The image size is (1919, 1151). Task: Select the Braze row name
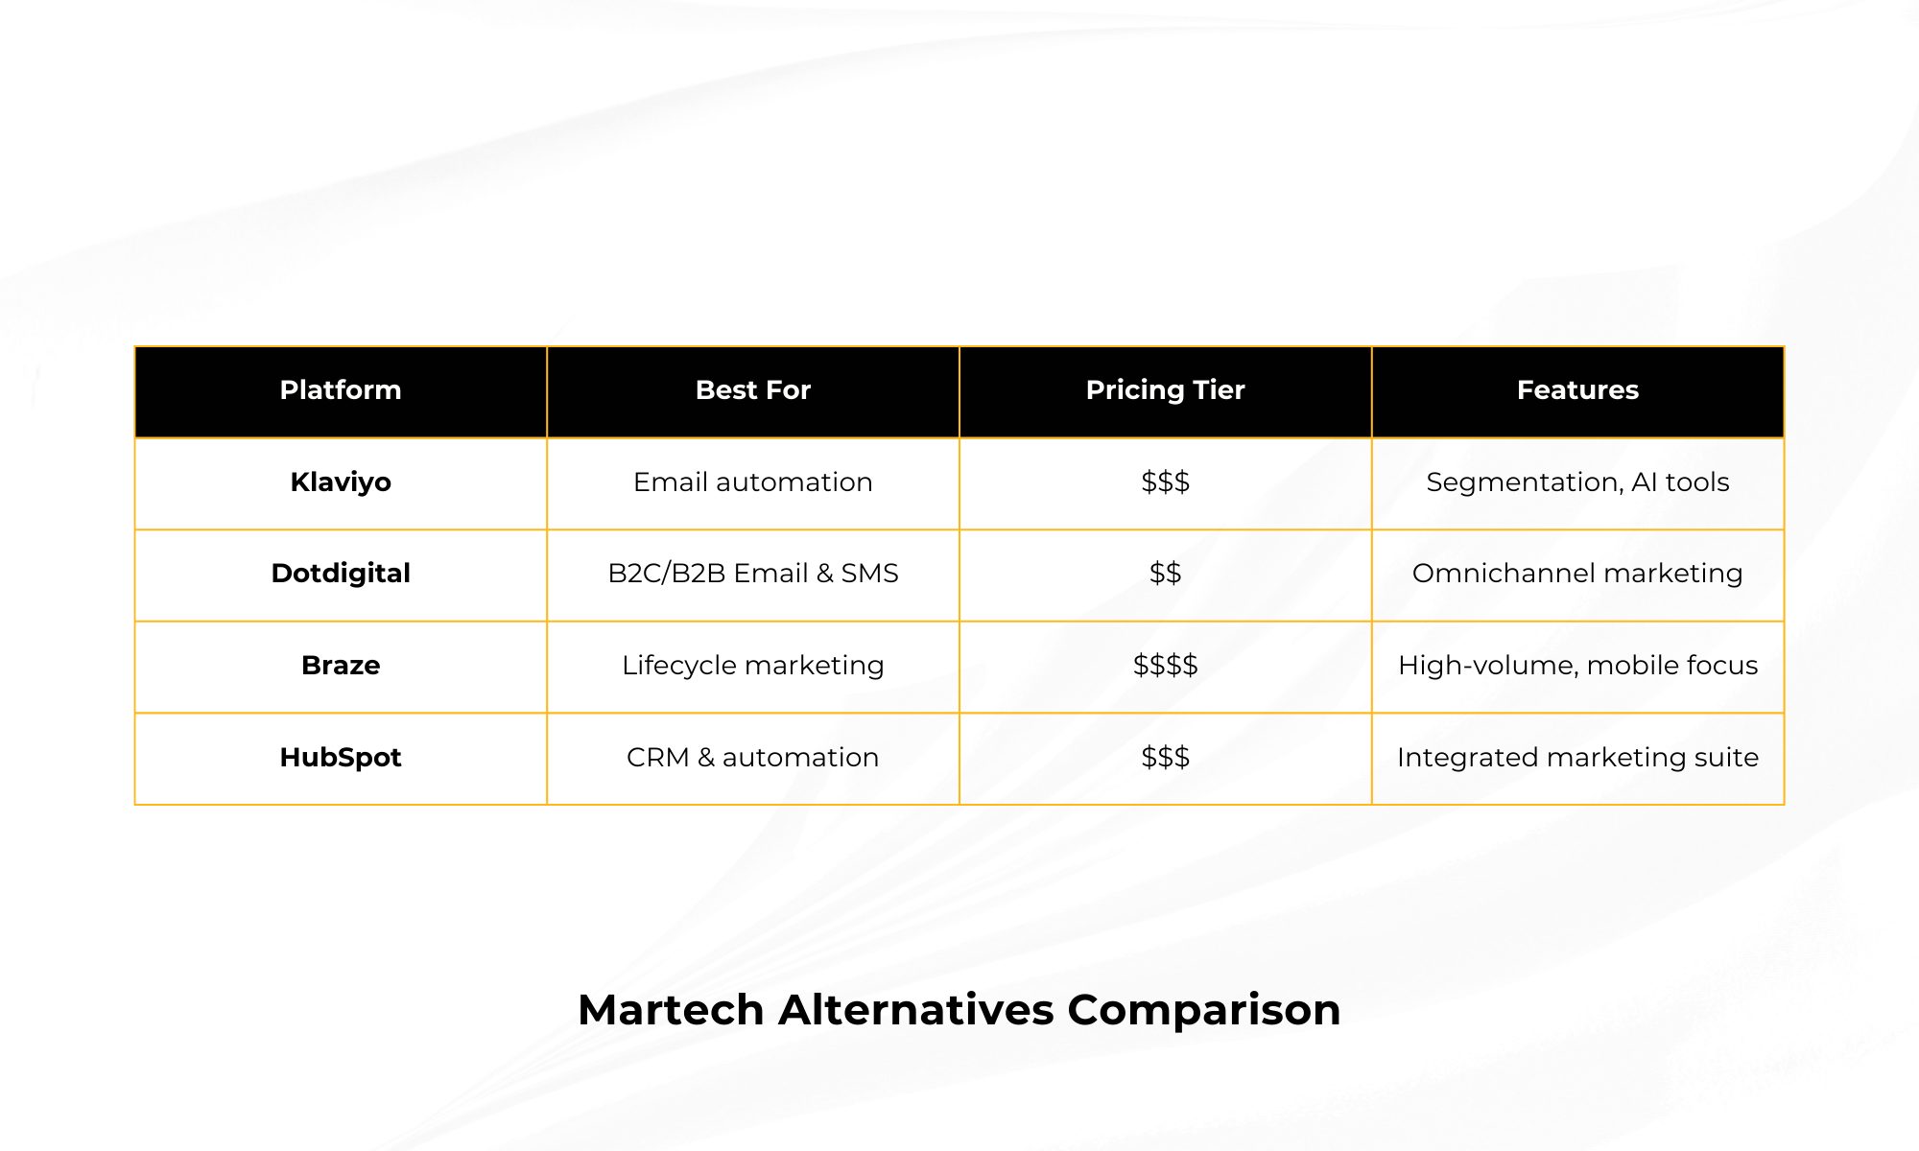(341, 666)
